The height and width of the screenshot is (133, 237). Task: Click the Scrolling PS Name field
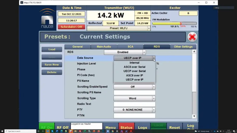coord(134,92)
